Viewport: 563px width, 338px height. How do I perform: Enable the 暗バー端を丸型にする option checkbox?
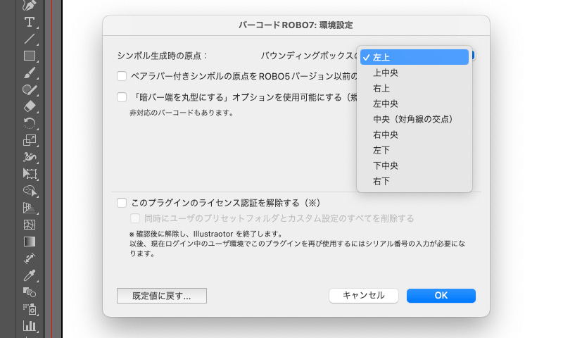122,98
